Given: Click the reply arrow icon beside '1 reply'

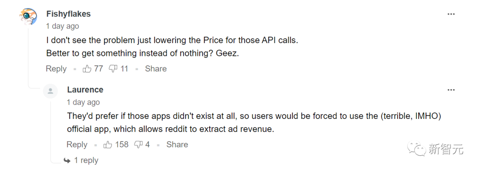Looking at the screenshot, I should [67, 160].
